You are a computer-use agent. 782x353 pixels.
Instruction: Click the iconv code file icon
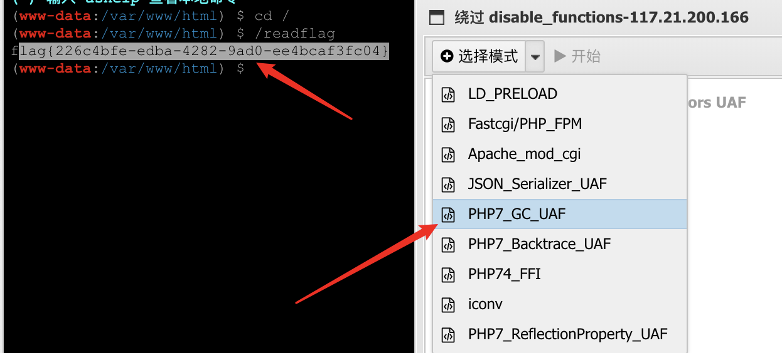pyautogui.click(x=448, y=305)
